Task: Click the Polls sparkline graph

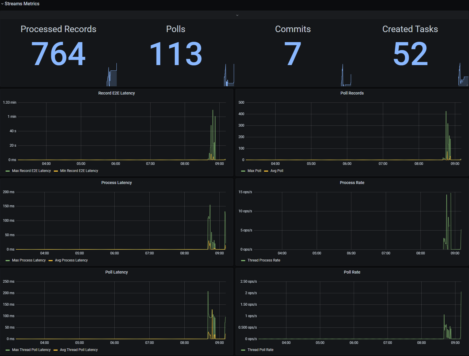Action: pyautogui.click(x=229, y=75)
